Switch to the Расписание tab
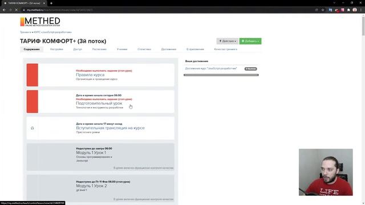The width and height of the screenshot is (365, 205). tap(99, 50)
